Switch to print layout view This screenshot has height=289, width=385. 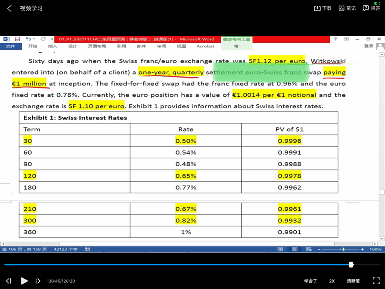pos(294,249)
